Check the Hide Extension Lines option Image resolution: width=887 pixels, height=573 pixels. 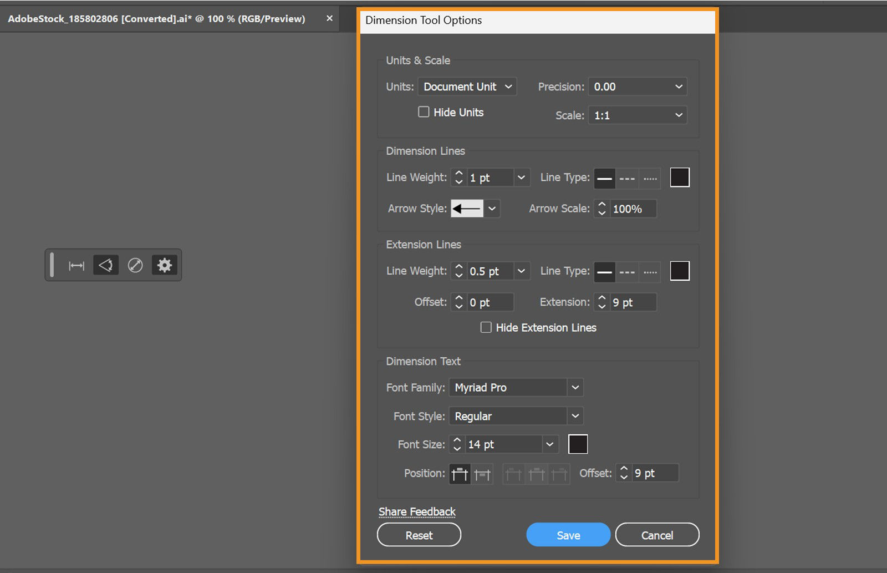tap(486, 327)
